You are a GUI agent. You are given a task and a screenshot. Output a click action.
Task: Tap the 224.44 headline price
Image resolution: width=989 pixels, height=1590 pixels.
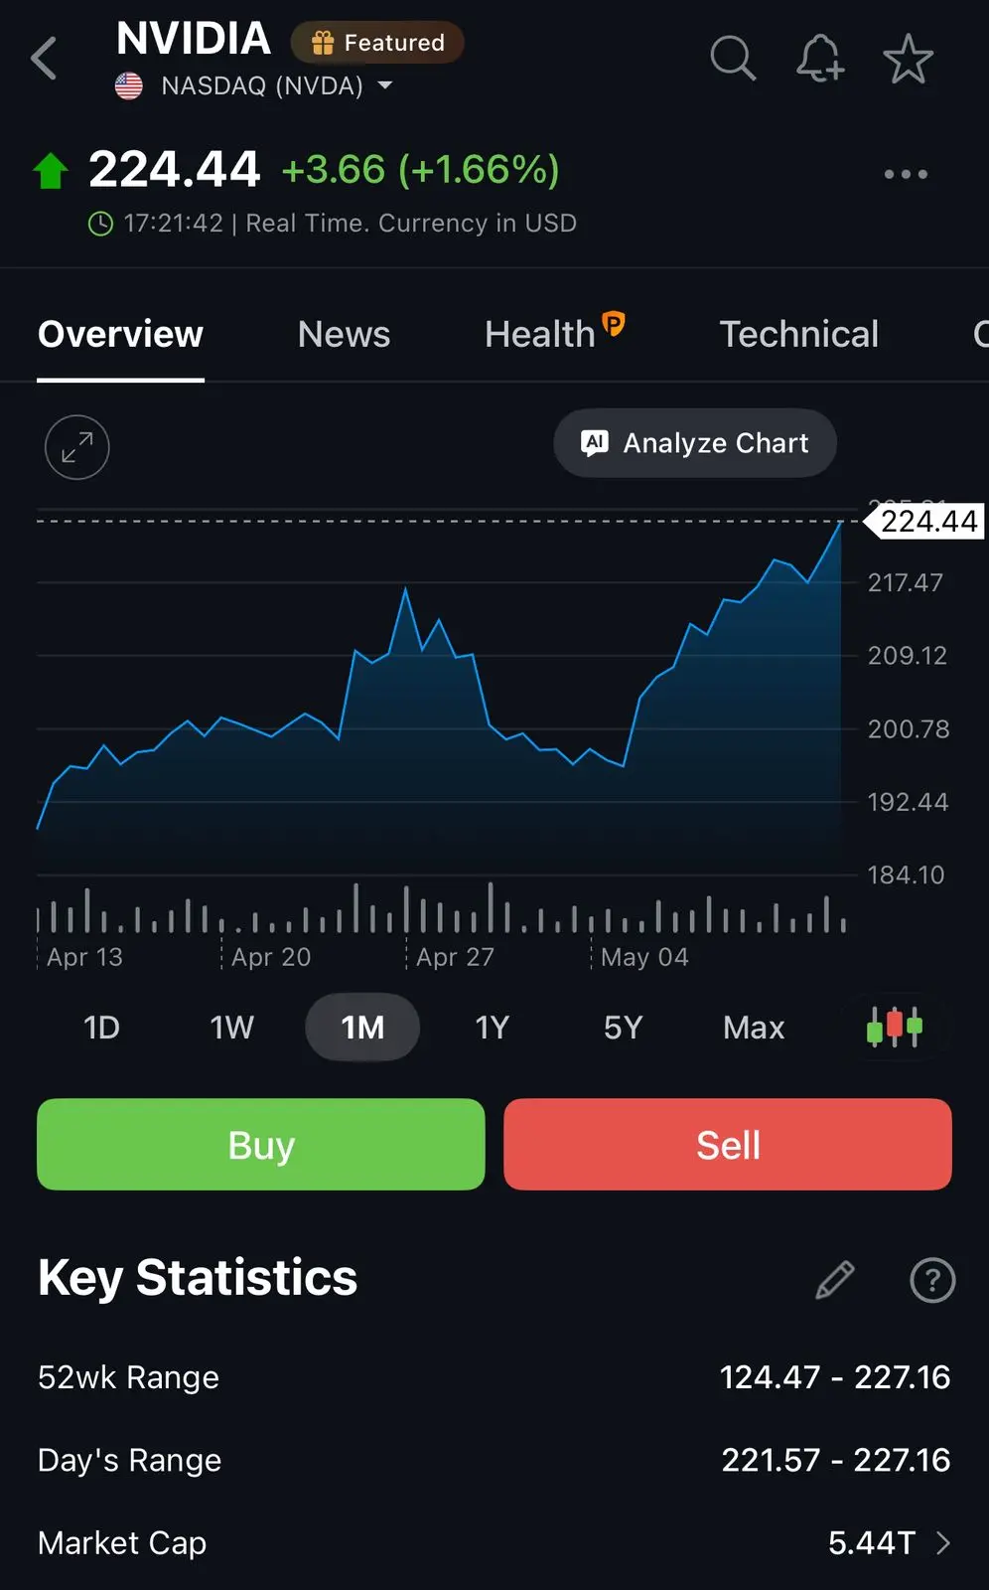tap(175, 170)
